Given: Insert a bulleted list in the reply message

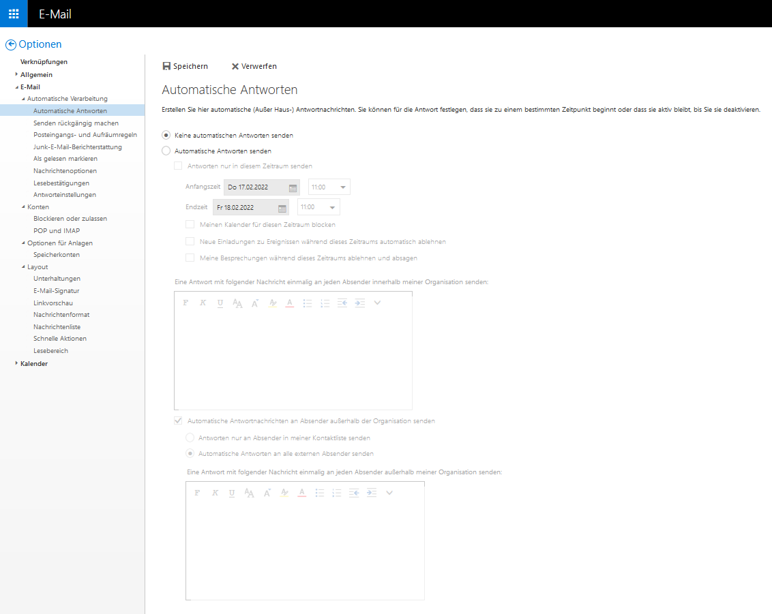Looking at the screenshot, I should click(307, 303).
